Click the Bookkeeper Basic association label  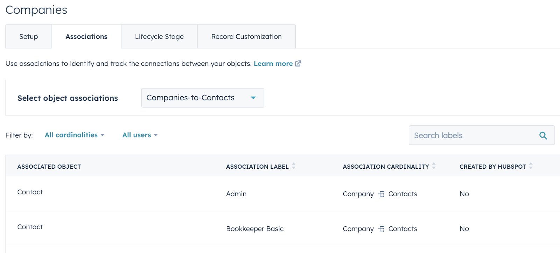(255, 229)
